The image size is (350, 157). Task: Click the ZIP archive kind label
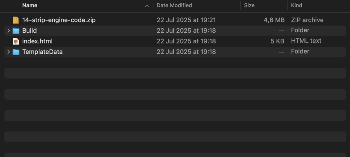[x=307, y=20]
